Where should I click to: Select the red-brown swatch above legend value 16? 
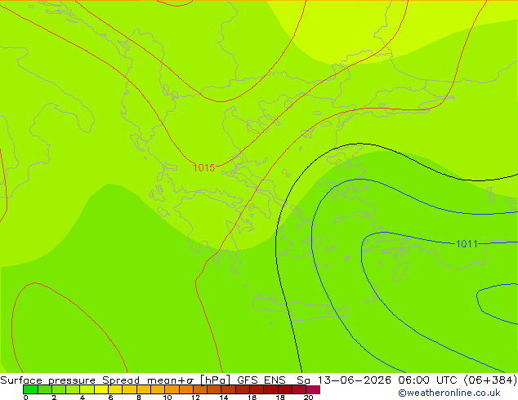(x=257, y=389)
